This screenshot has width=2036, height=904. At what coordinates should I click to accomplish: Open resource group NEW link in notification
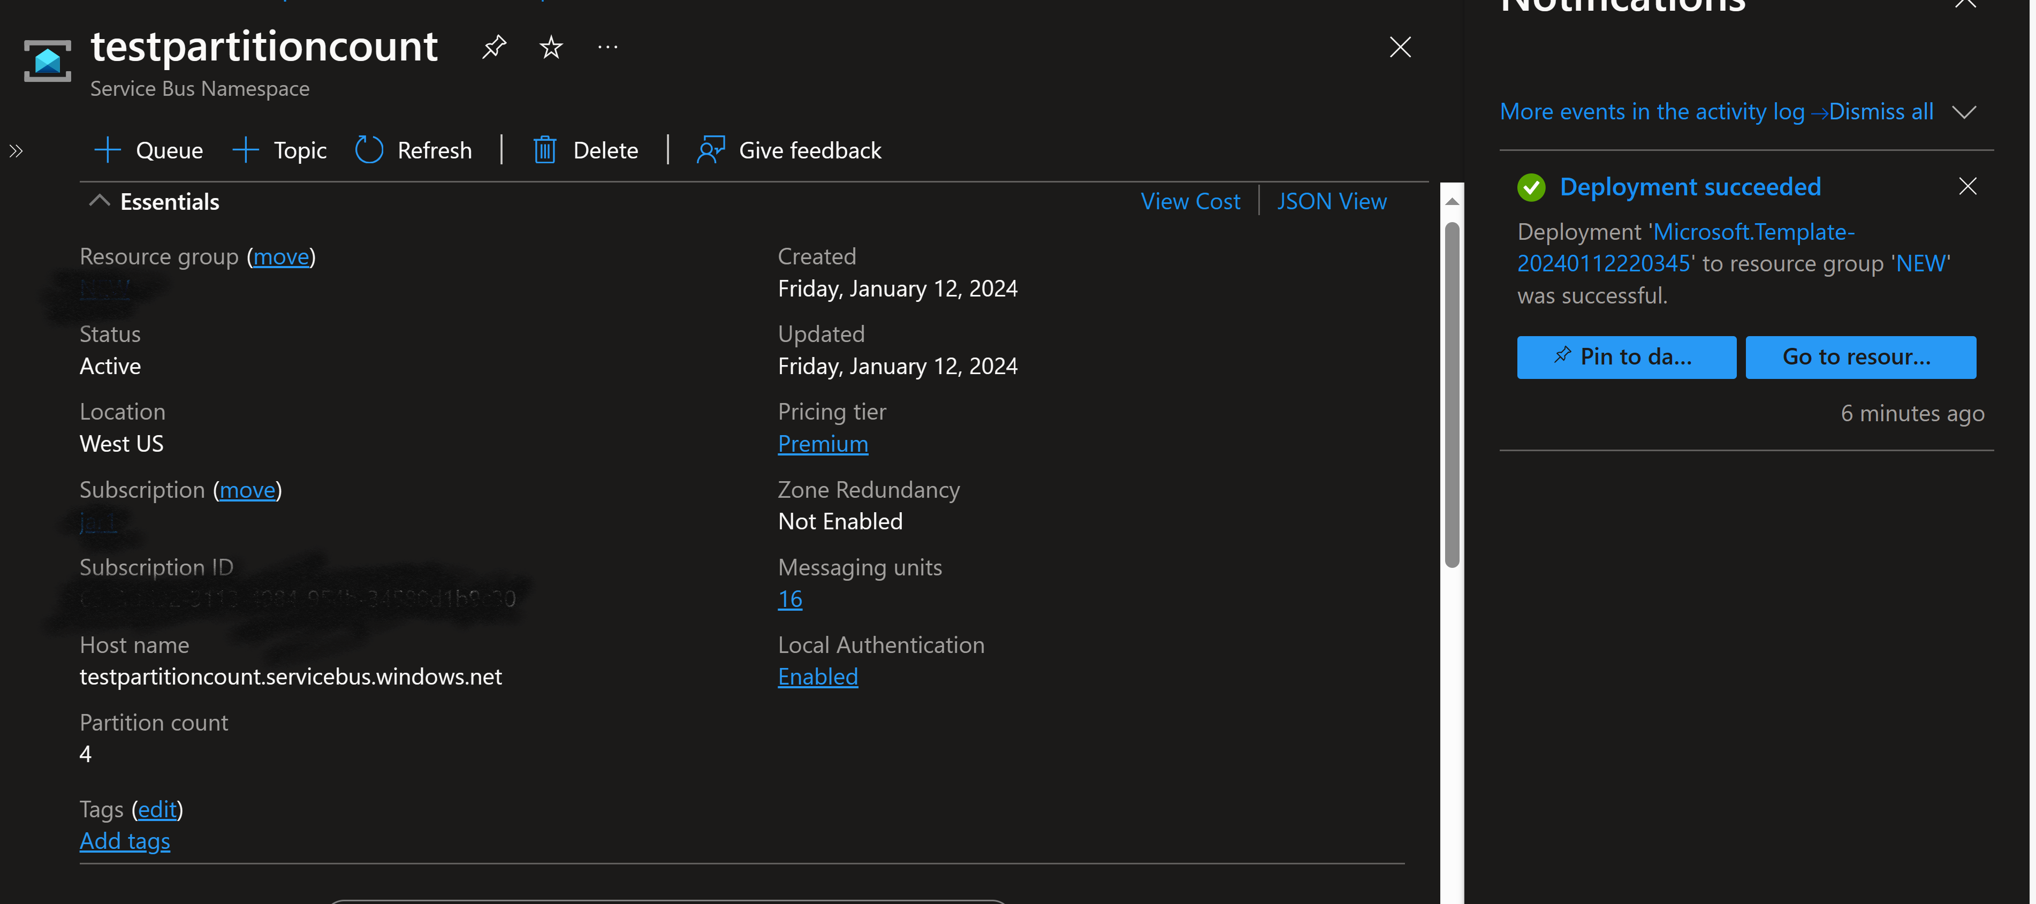coord(1922,263)
